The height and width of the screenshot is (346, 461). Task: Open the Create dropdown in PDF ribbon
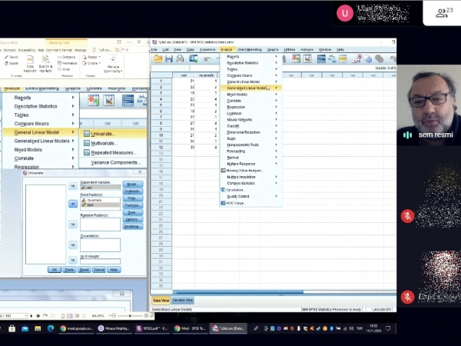pos(91,63)
